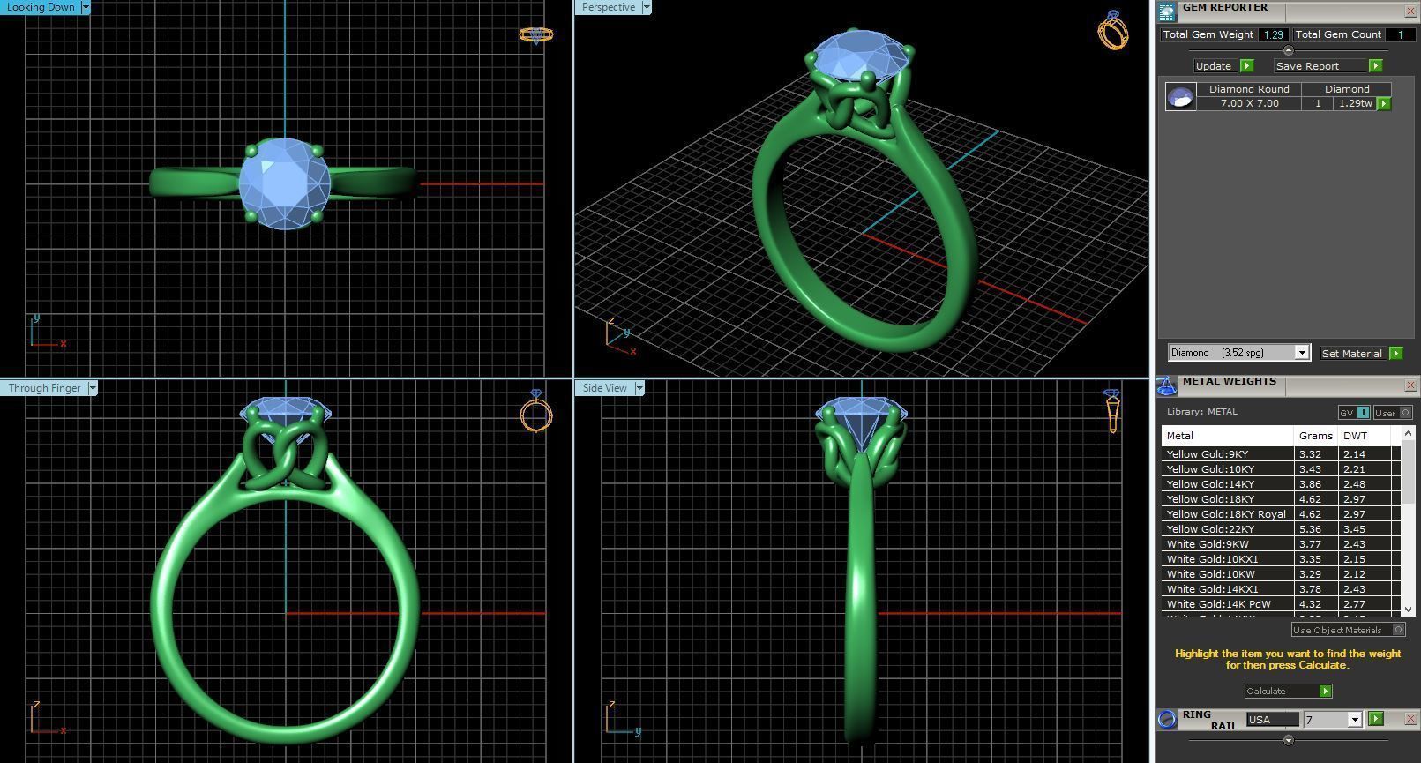Viewport: 1421px width, 763px height.
Task: Open the Diamond (3.52 spg) material dropdown
Action: tap(1301, 353)
